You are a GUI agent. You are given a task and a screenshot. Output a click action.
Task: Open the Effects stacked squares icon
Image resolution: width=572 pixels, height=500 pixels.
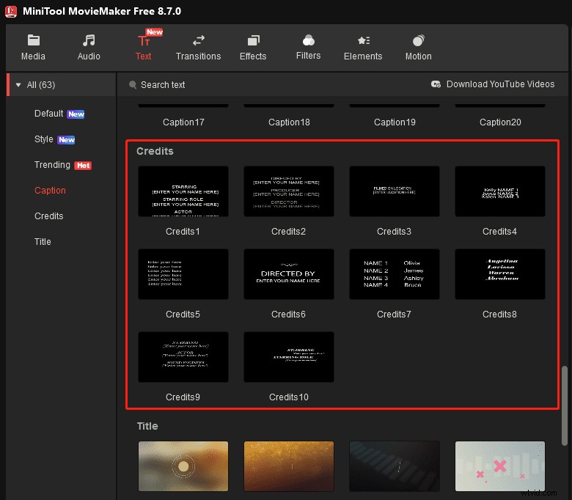pyautogui.click(x=253, y=40)
